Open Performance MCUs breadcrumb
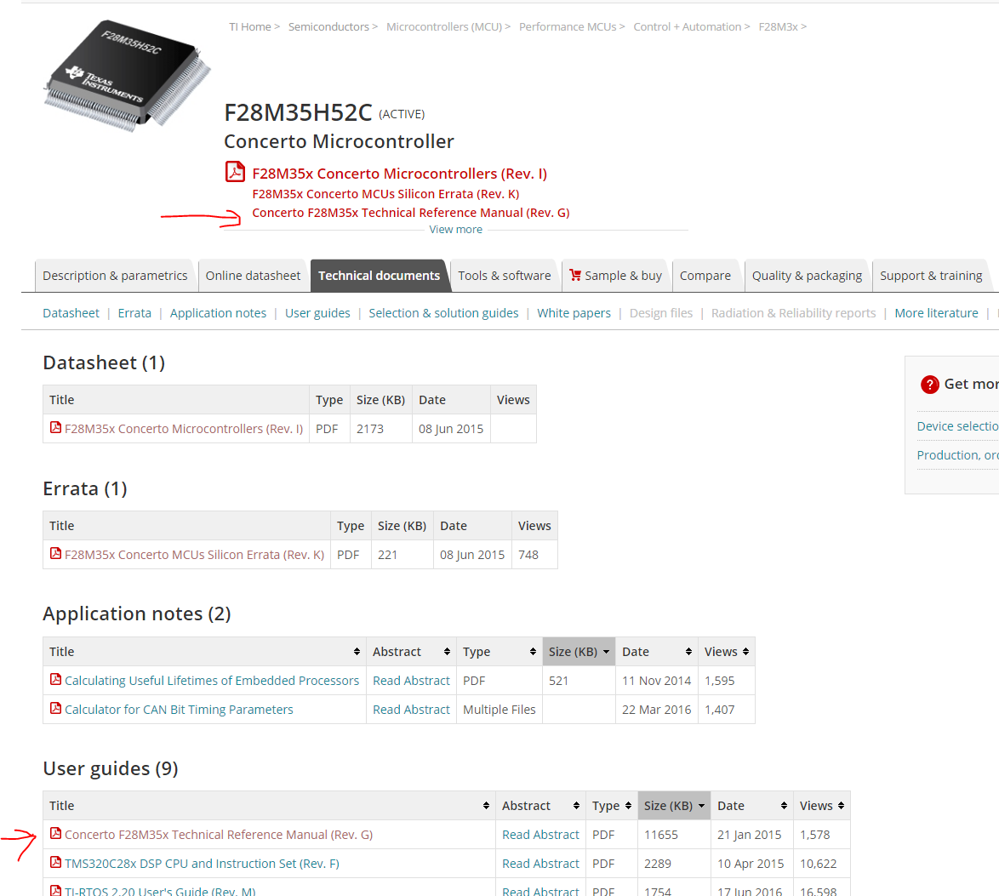Image resolution: width=999 pixels, height=896 pixels. coord(568,26)
